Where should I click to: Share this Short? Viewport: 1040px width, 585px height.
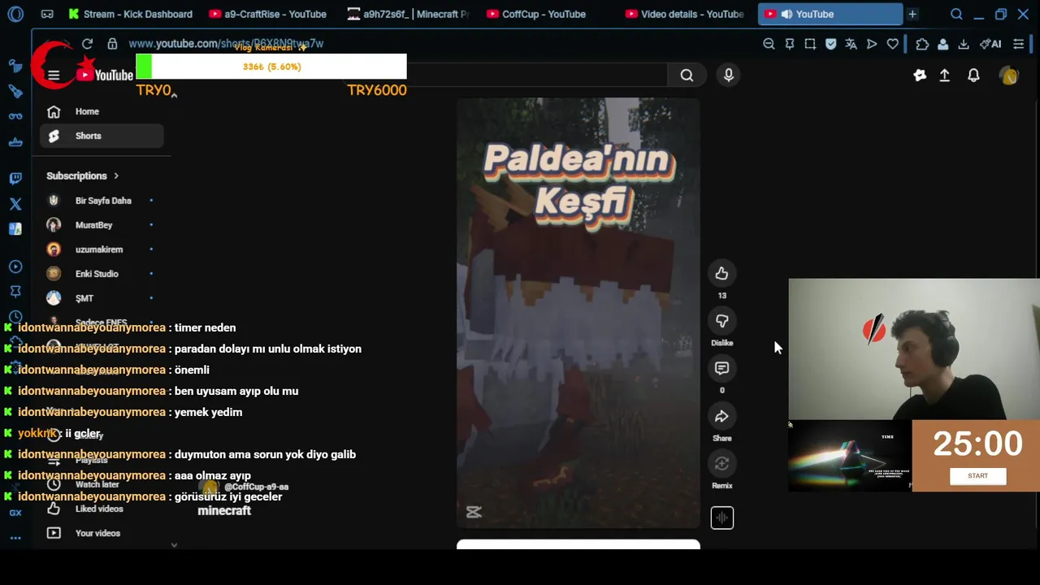pos(721,416)
